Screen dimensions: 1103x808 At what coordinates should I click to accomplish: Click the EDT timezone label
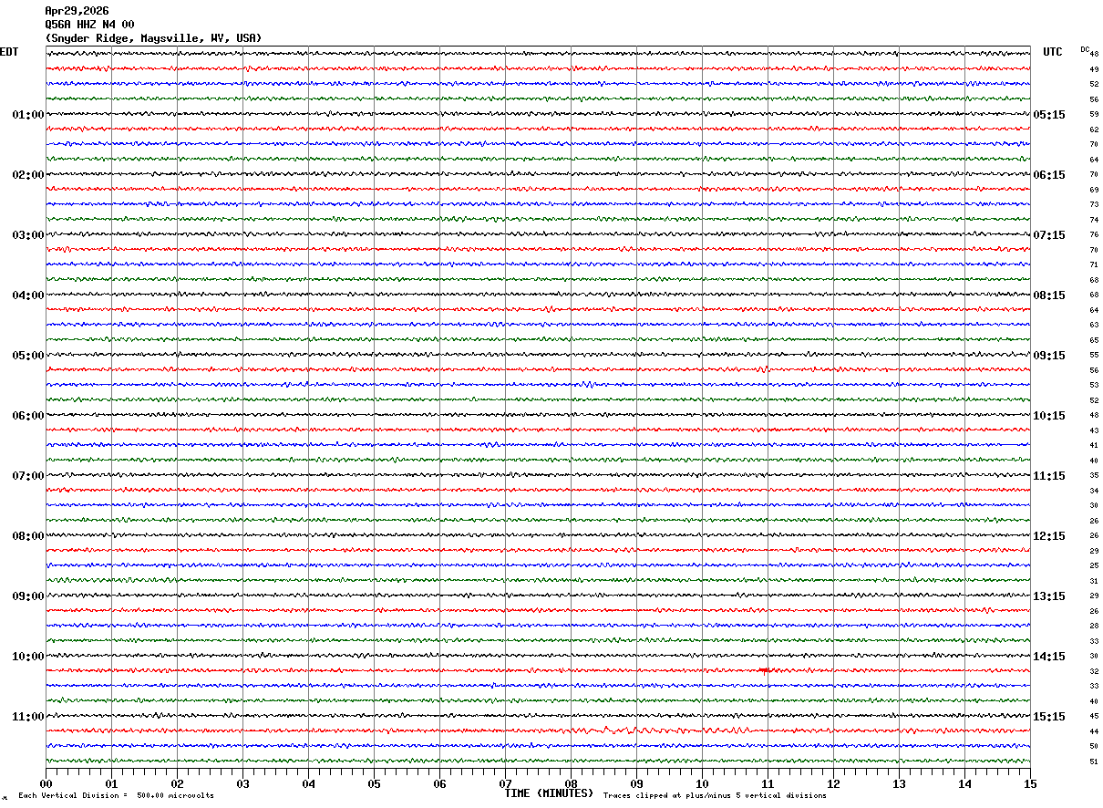(x=9, y=52)
